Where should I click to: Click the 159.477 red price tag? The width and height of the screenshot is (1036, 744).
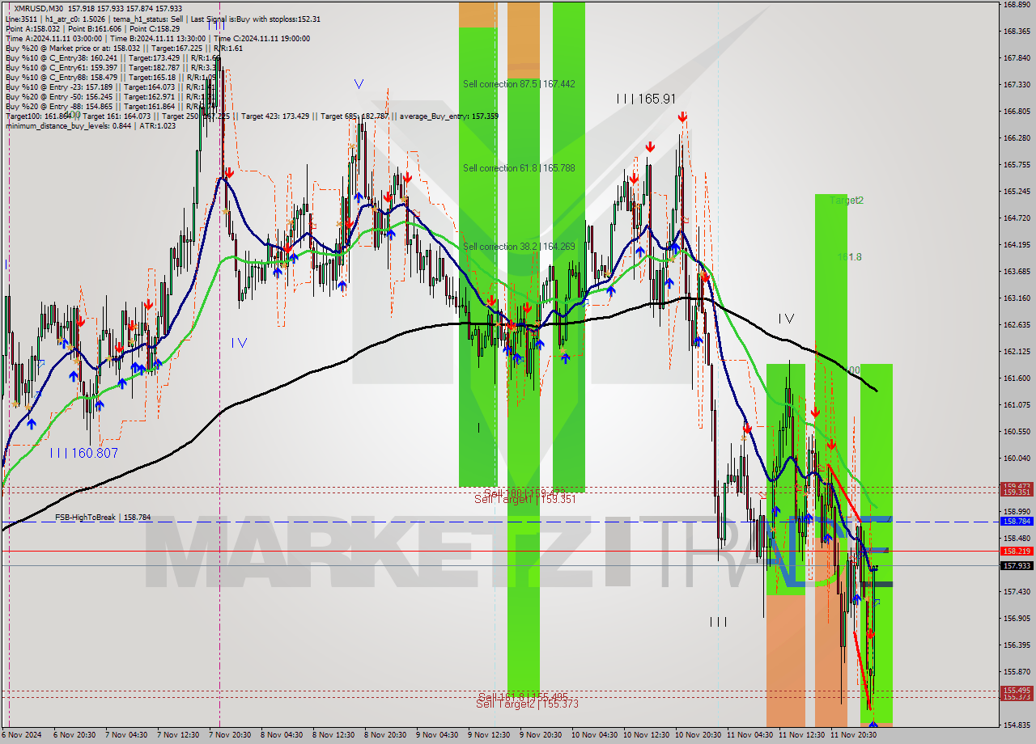(1017, 486)
